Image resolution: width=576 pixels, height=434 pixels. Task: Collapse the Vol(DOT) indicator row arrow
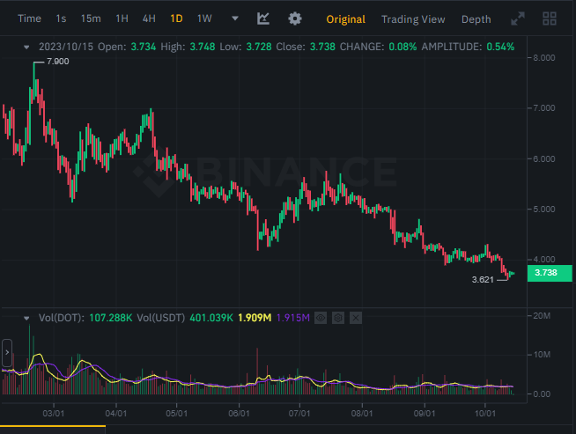[x=26, y=318]
